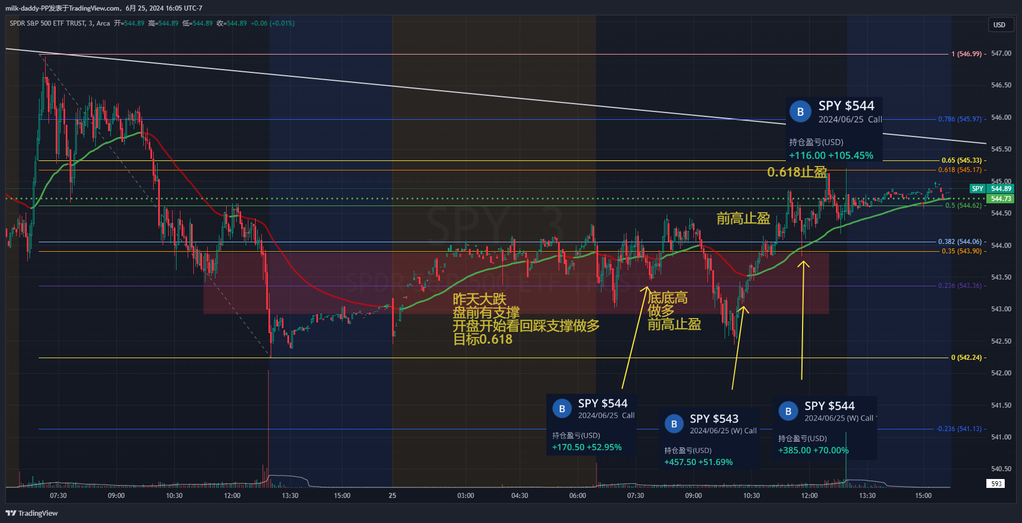
Task: Click the 593 volume value label
Action: [x=996, y=483]
